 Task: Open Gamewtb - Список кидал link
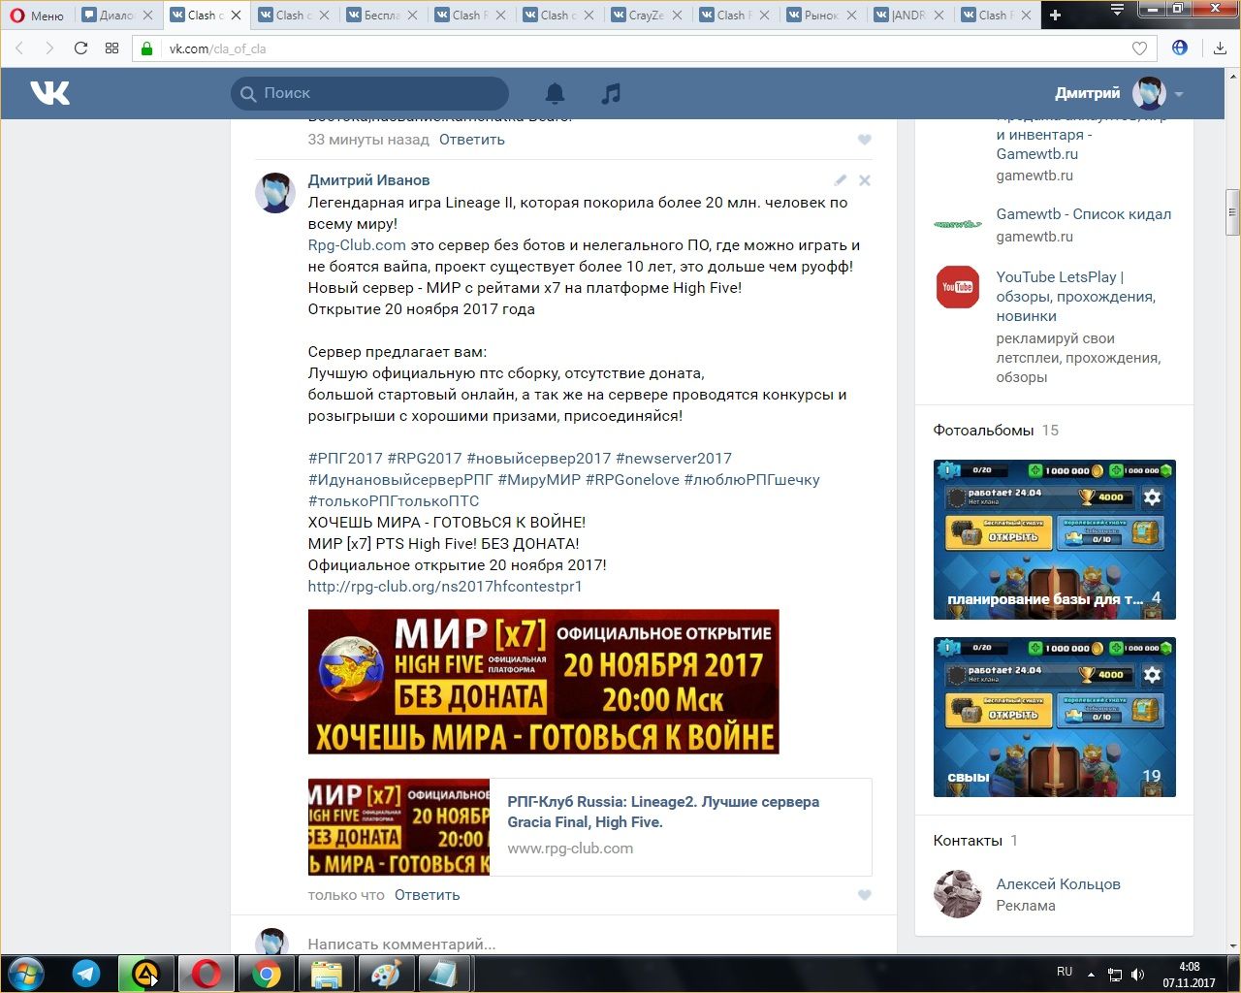pyautogui.click(x=1084, y=214)
